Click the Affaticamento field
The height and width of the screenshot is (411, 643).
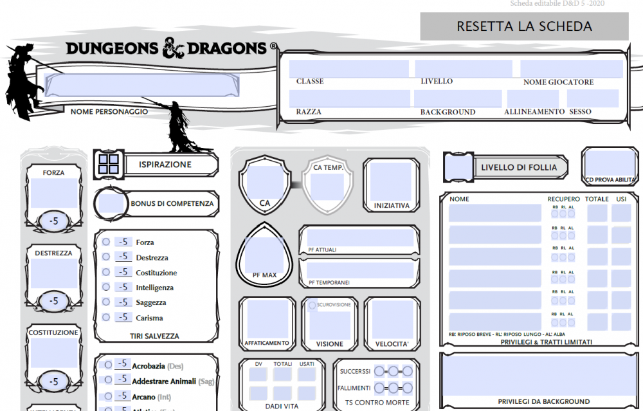coord(267,320)
